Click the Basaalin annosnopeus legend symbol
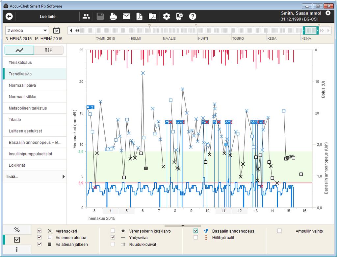Viewport: 337px width, 257px height. [x=206, y=231]
